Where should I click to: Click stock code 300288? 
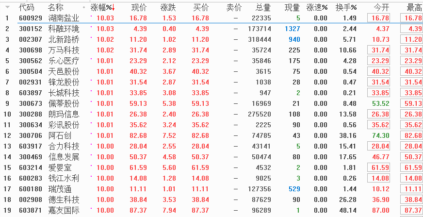[x=31, y=114]
